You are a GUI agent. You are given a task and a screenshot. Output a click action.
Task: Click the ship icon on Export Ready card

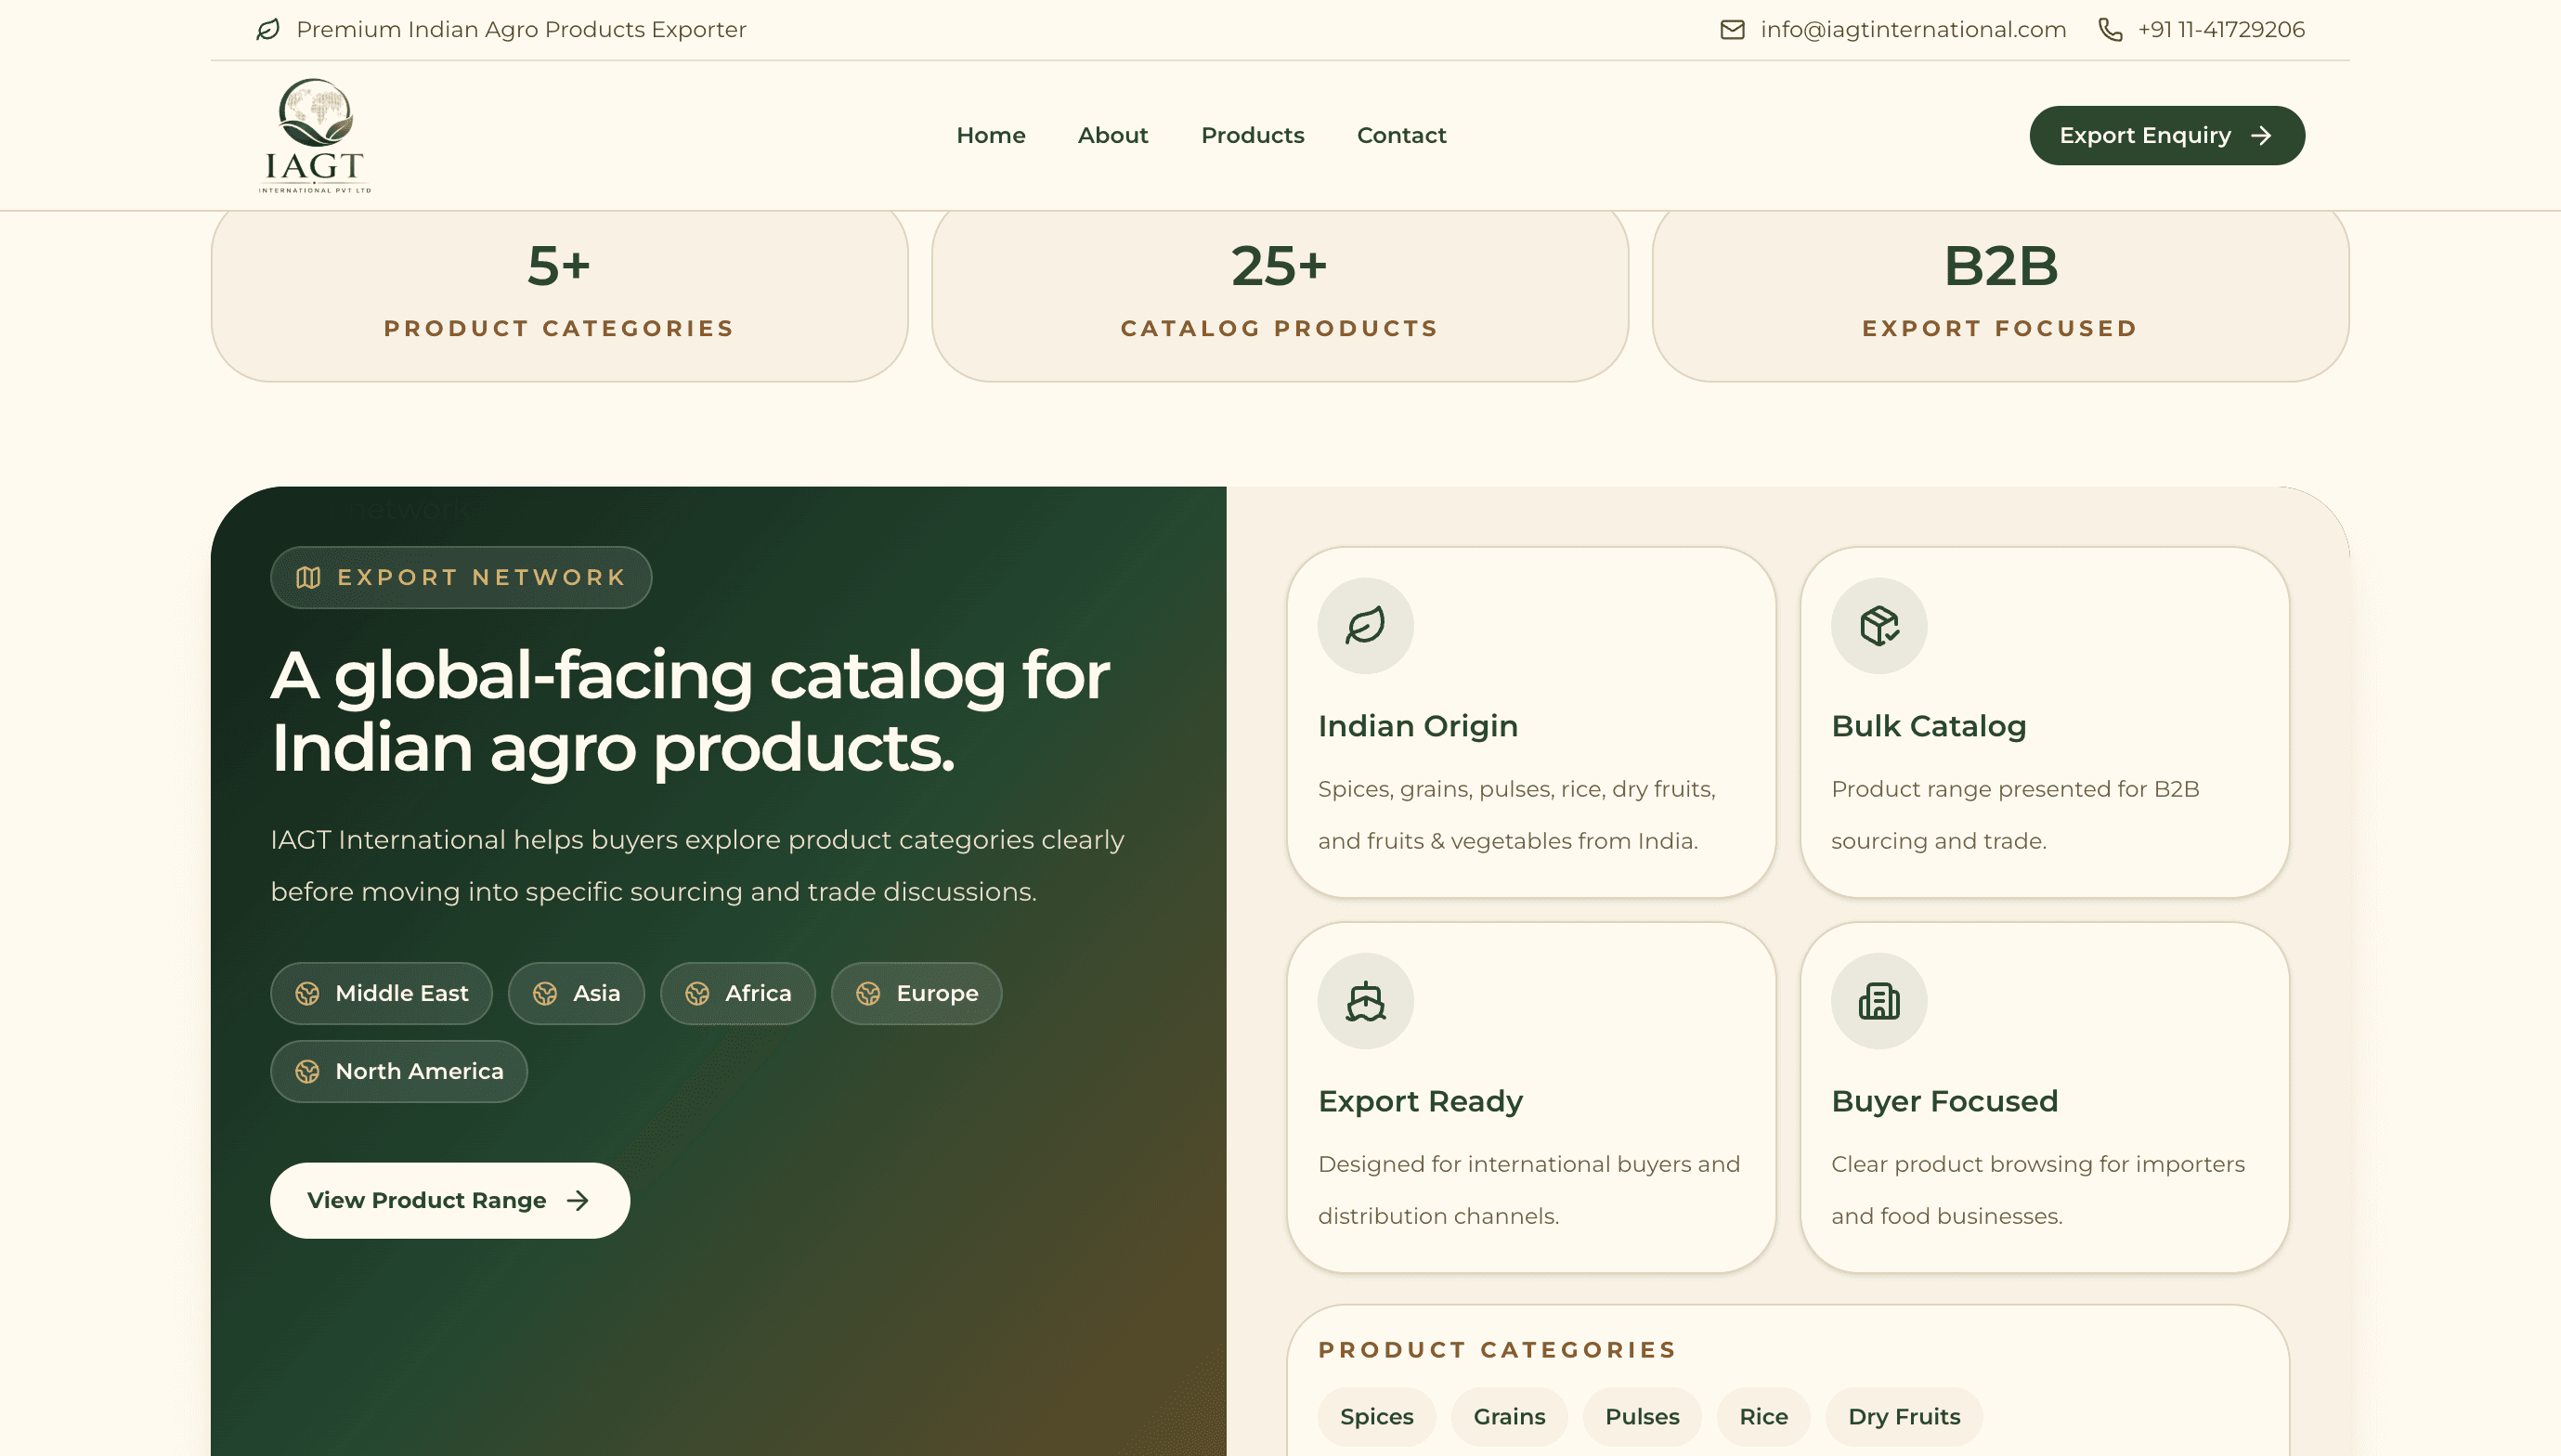[1365, 1001]
